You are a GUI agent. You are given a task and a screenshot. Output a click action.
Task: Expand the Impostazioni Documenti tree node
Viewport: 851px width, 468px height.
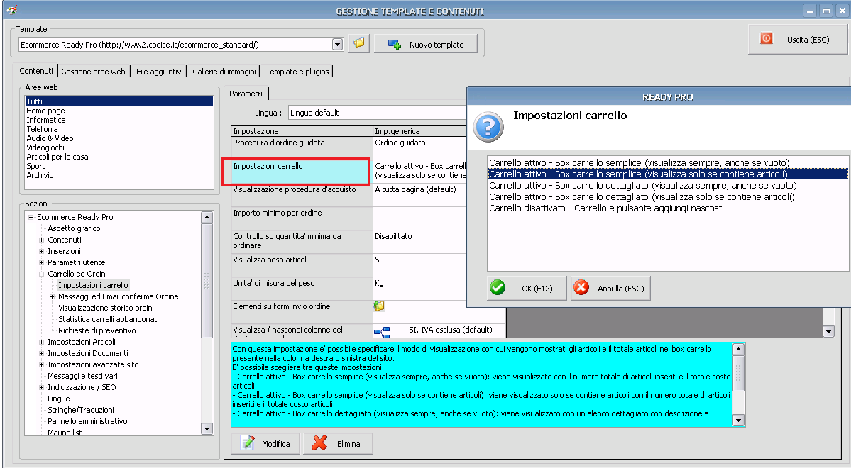coord(42,354)
